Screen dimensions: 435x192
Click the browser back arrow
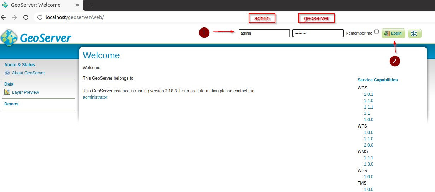(x=4, y=17)
